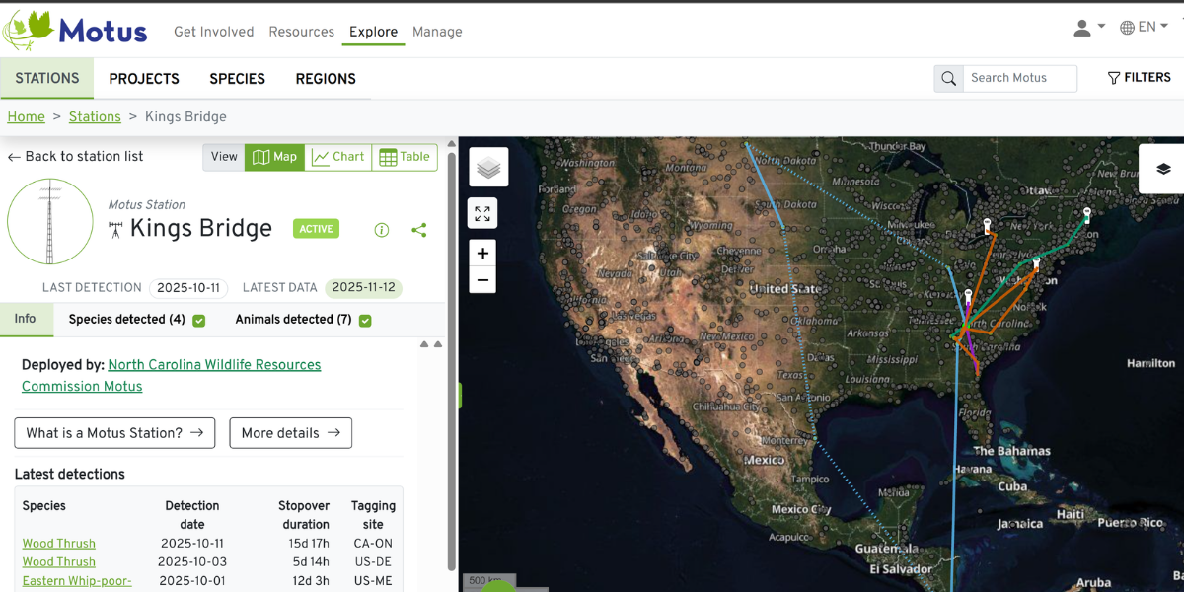1184x592 pixels.
Task: Zoom in on the map
Action: [482, 254]
